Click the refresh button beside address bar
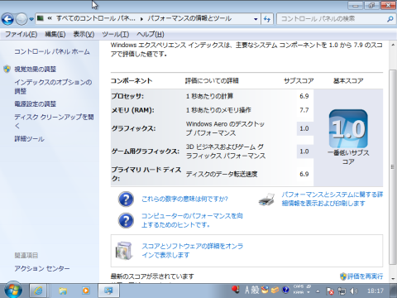Image resolution: width=397 pixels, height=298 pixels. tap(267, 19)
